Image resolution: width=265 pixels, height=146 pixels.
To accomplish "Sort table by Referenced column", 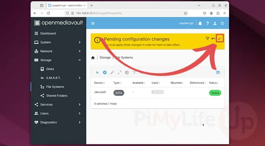I will [198, 83].
